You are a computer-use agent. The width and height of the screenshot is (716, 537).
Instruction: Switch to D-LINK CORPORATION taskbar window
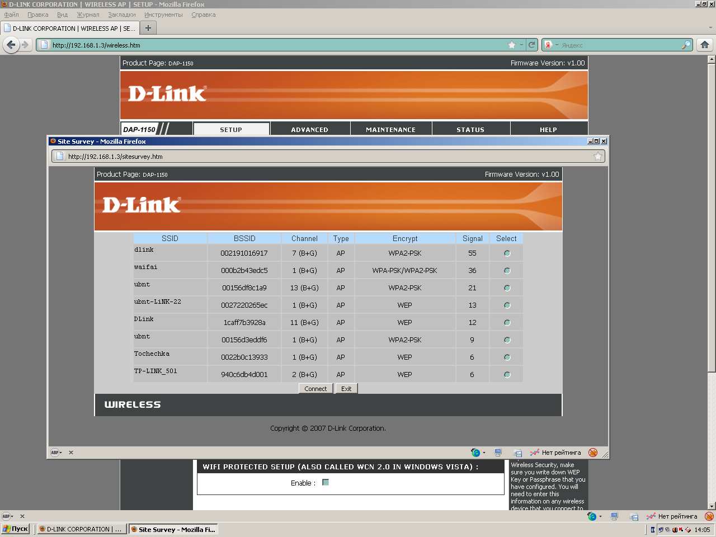(82, 529)
